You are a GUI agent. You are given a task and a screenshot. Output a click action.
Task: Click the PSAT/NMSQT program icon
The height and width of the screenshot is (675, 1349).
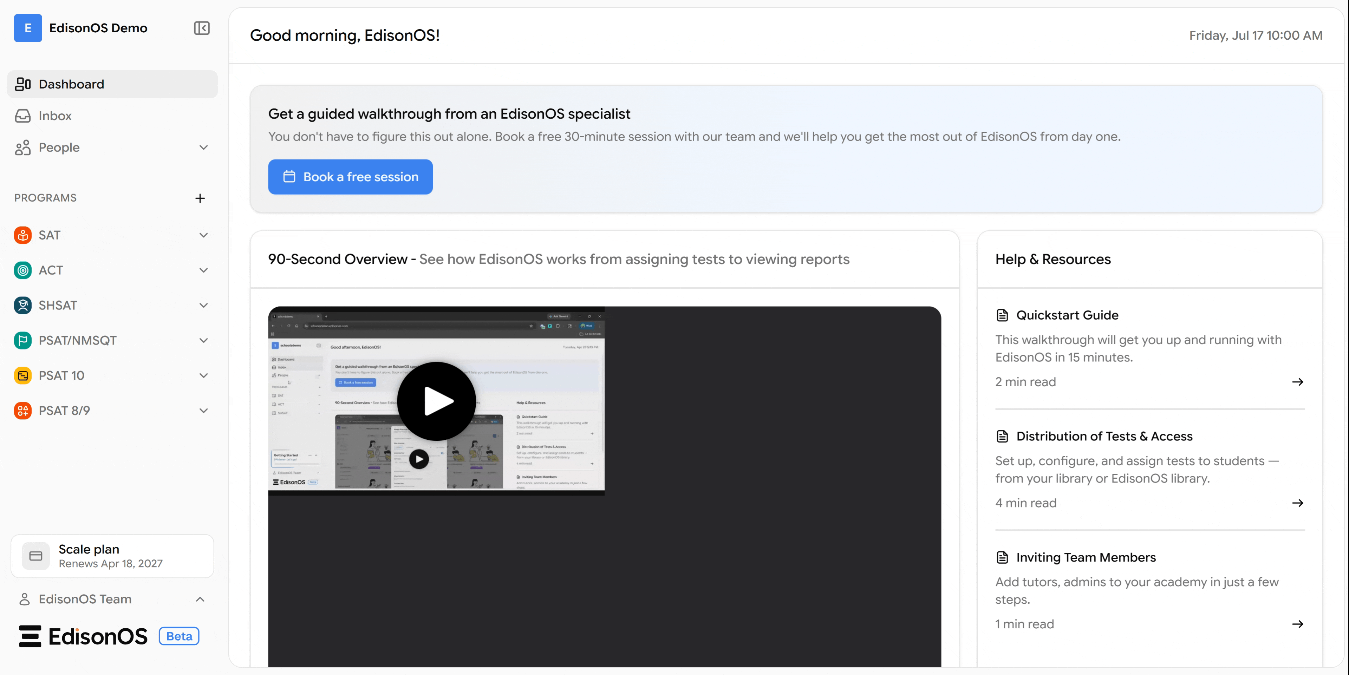(23, 340)
